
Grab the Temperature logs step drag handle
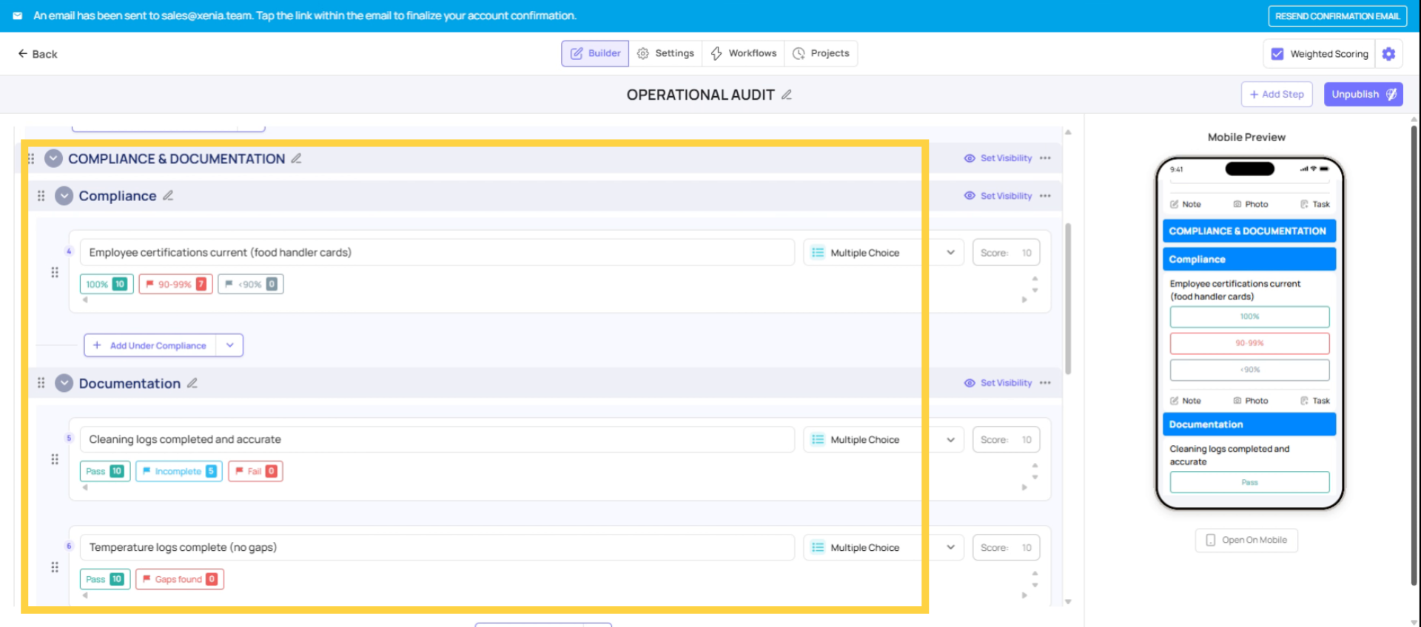[x=55, y=567]
